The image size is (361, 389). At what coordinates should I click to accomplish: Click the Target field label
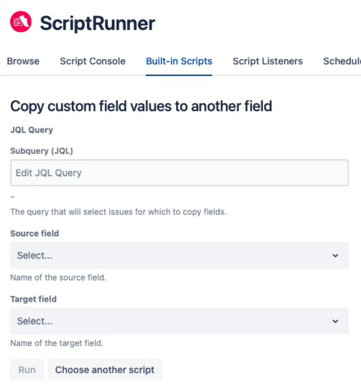[x=34, y=299]
